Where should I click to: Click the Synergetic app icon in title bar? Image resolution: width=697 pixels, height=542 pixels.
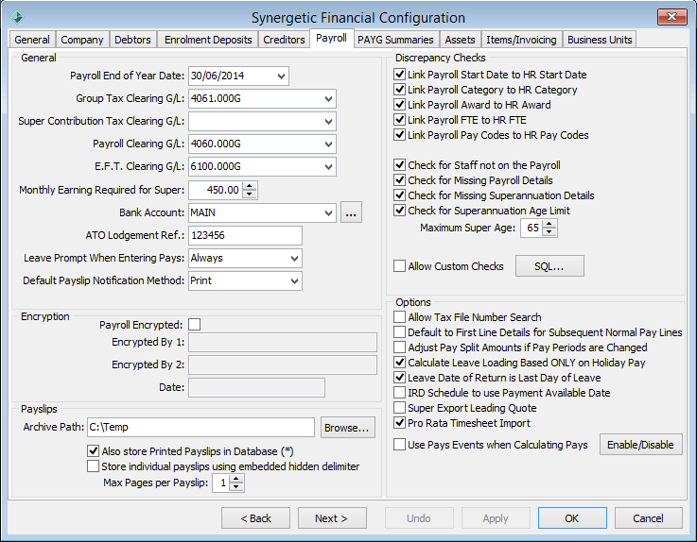tap(17, 17)
